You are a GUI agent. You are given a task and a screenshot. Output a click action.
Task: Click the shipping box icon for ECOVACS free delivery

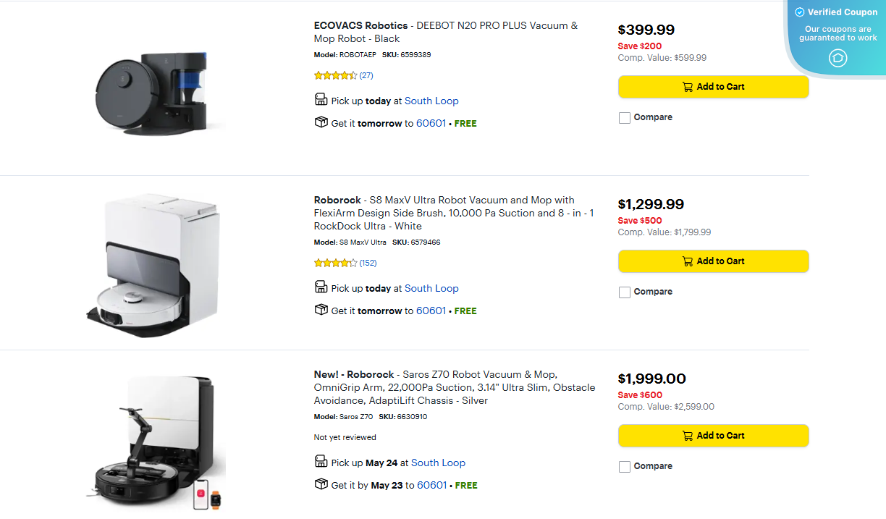click(x=321, y=122)
